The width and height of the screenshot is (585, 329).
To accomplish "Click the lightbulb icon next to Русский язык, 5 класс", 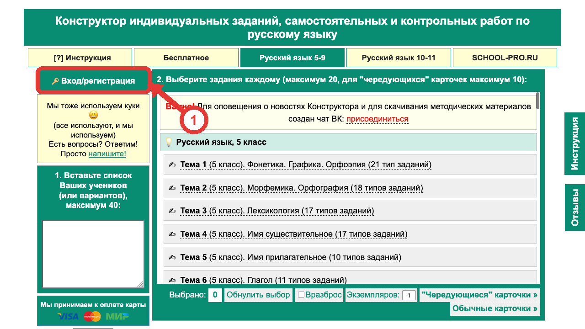I will tap(169, 142).
